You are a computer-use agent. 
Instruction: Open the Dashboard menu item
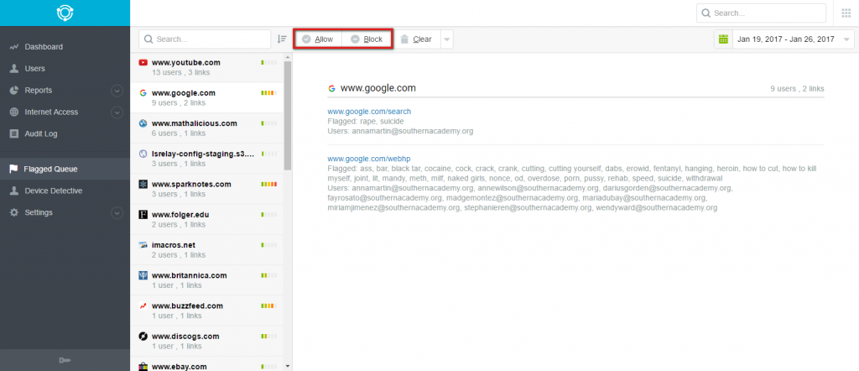(x=65, y=47)
